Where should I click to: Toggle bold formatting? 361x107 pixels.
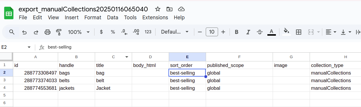(237, 32)
